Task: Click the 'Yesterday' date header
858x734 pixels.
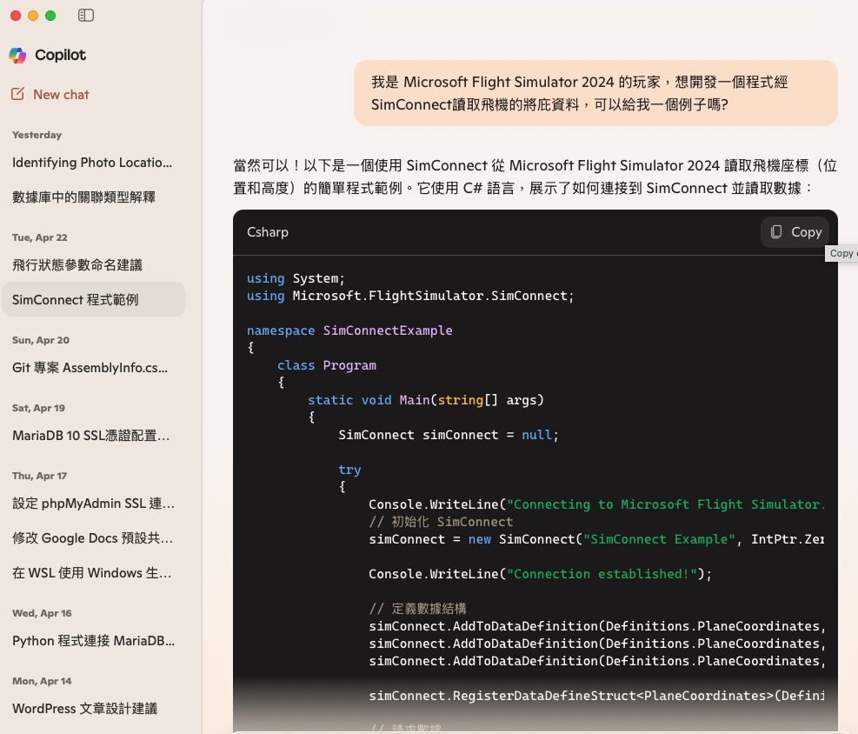Action: point(37,135)
